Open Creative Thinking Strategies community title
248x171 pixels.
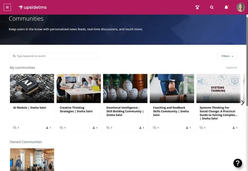pyautogui.click(x=76, y=109)
